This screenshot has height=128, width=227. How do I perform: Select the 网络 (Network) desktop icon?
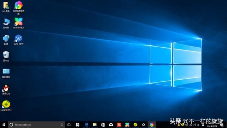pos(6,40)
